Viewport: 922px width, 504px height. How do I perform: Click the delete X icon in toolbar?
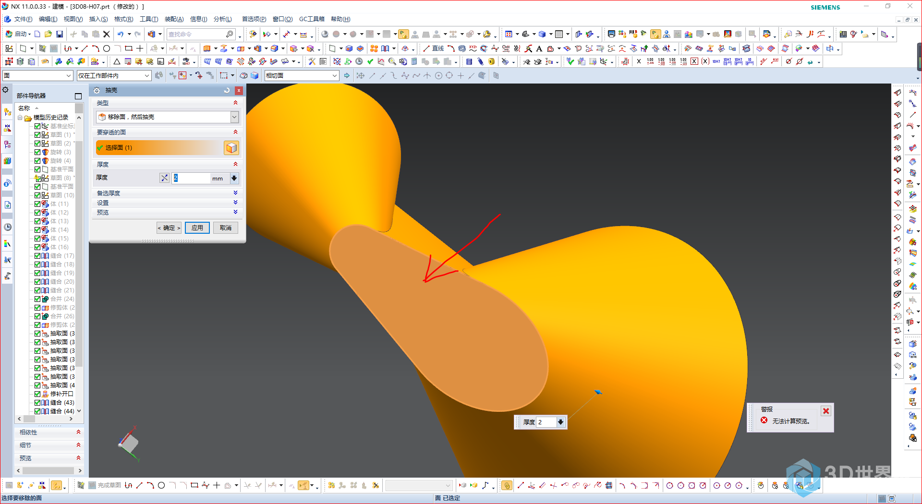click(107, 34)
